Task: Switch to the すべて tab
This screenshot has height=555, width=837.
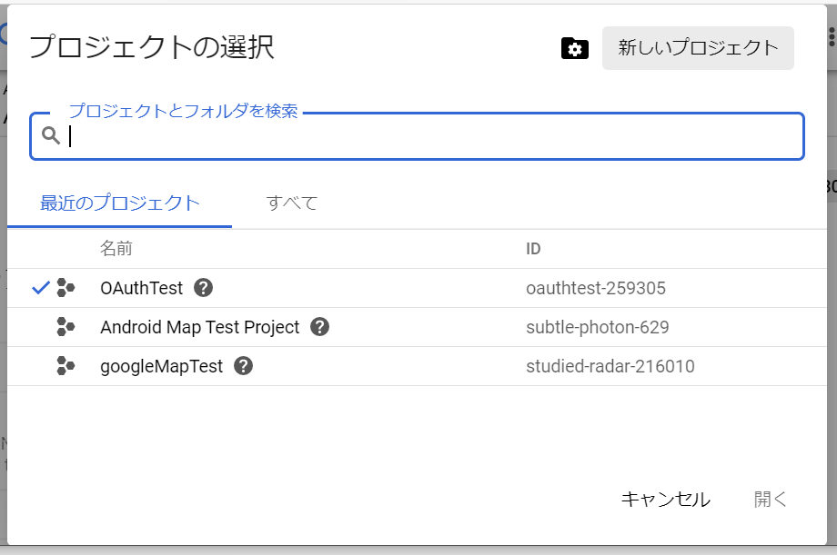Action: pyautogui.click(x=292, y=203)
